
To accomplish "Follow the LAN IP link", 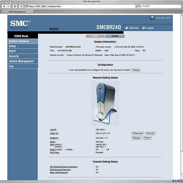I will tap(53, 130).
